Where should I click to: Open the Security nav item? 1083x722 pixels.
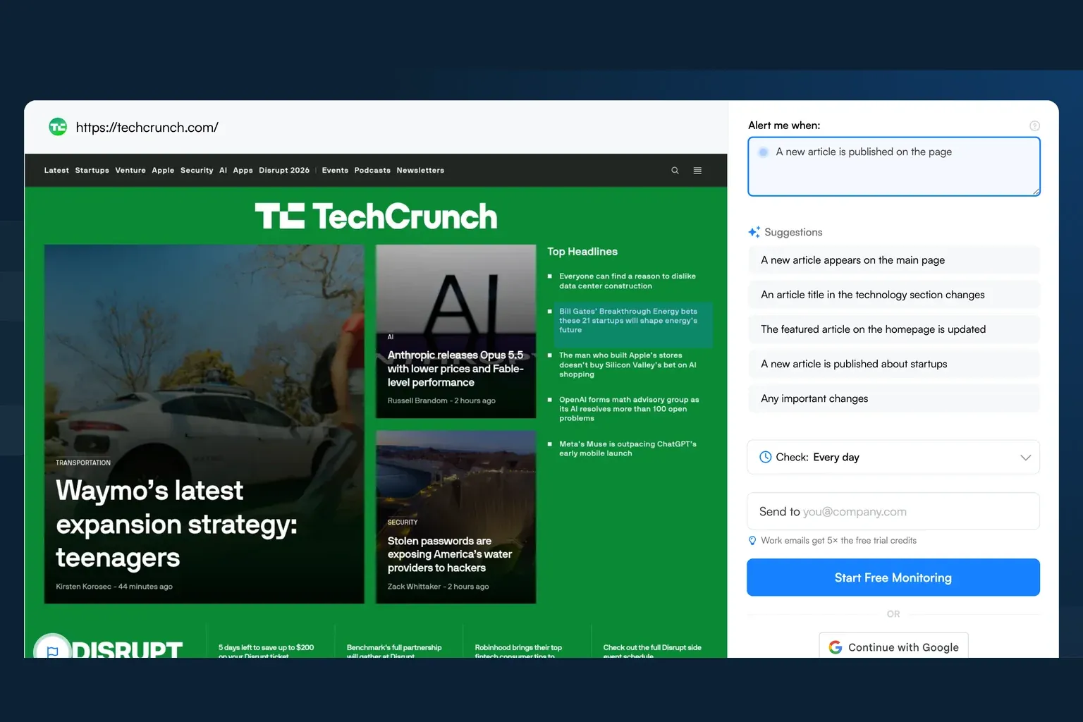coord(197,171)
